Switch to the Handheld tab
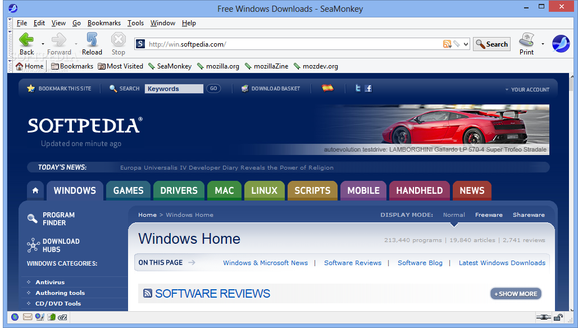This screenshot has width=578, height=328. point(420,190)
